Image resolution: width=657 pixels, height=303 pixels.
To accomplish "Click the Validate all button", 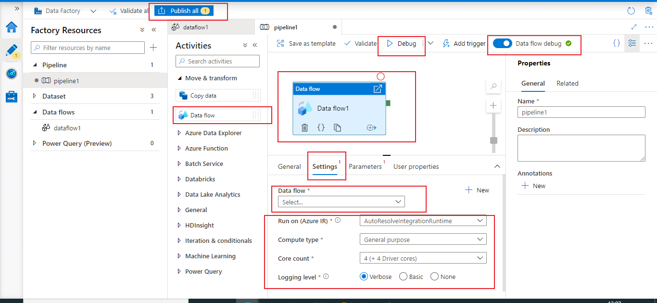I will (128, 11).
